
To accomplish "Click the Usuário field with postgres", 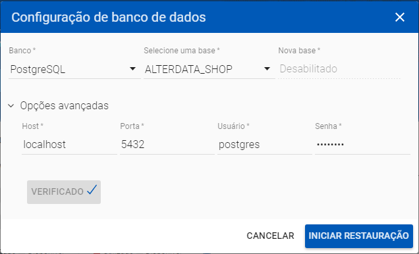I will 265,145.
